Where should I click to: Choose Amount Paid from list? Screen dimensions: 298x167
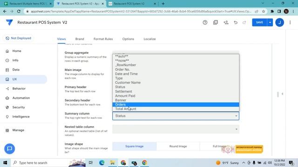(x=176, y=96)
